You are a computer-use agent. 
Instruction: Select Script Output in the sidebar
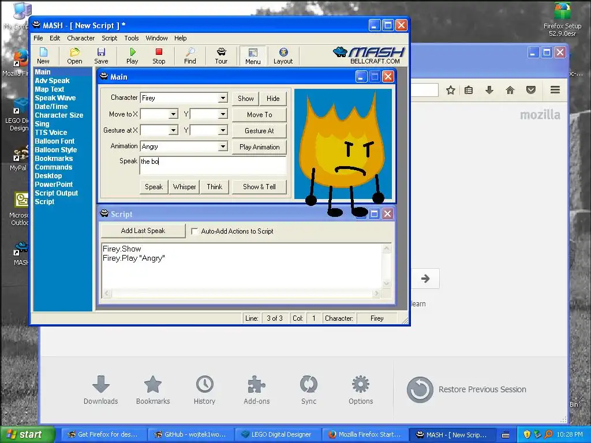coord(56,193)
